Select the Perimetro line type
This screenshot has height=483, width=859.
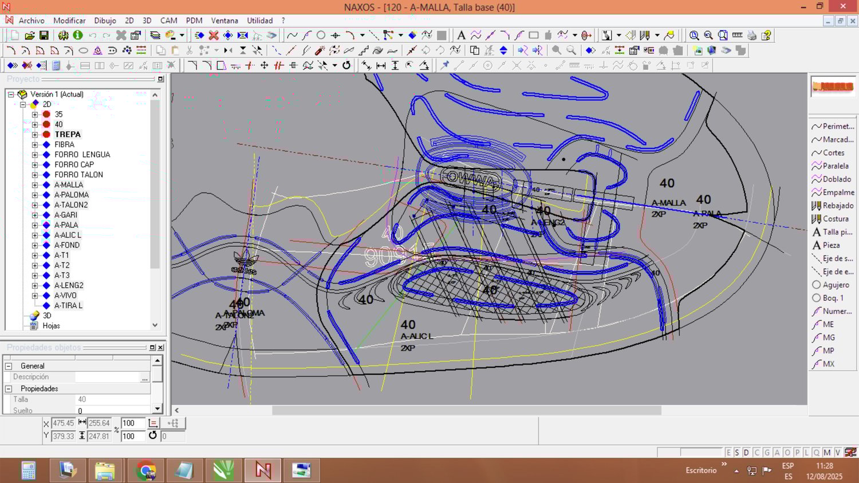click(x=833, y=126)
